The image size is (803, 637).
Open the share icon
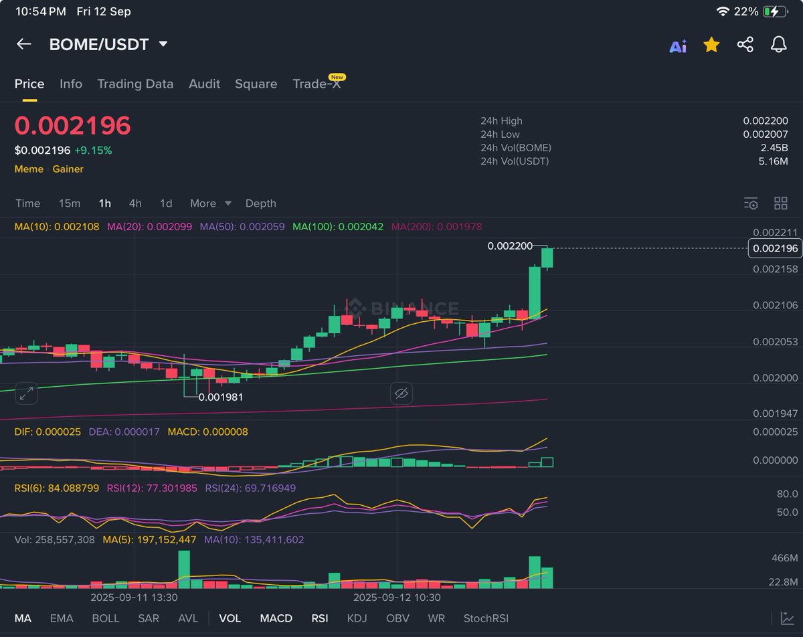[745, 45]
